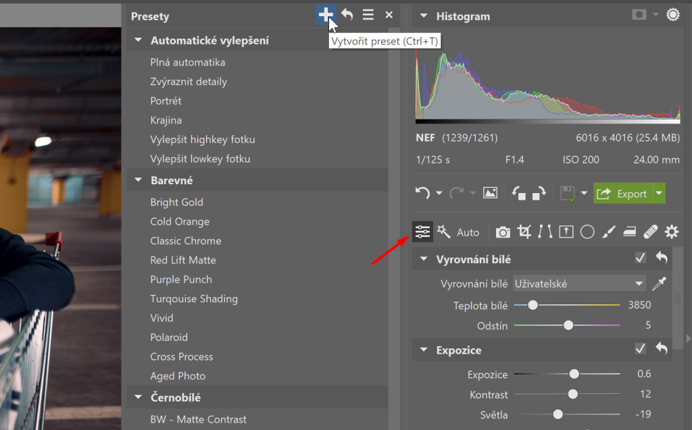Click the reset arrow in Presety header
The image size is (692, 430).
347,15
